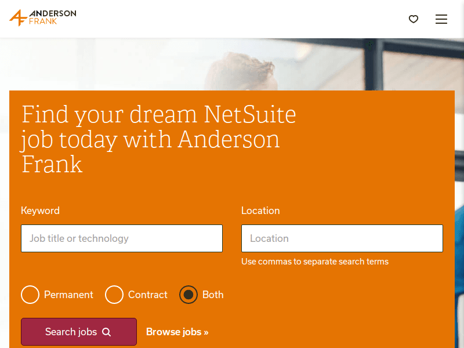This screenshot has height=348, width=464.
Task: Focus the Keyword job title field
Action: [122, 238]
